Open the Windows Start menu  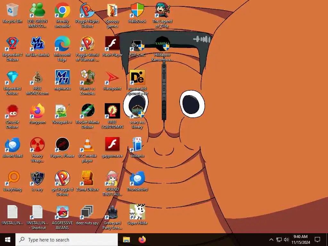[8, 240]
